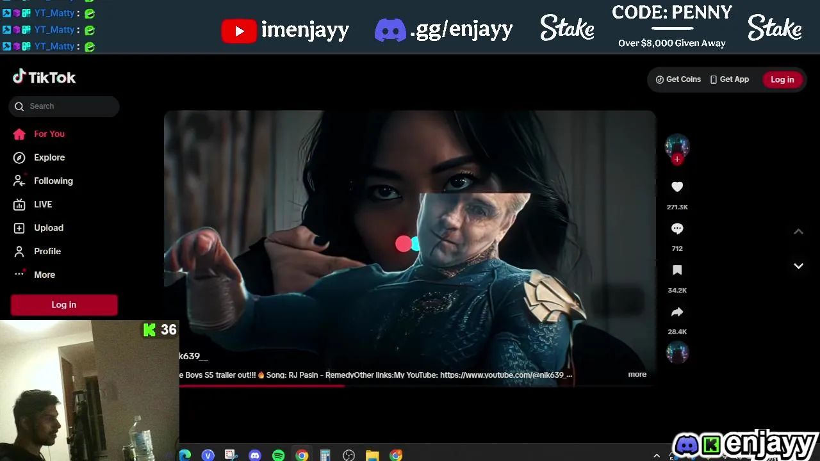Open the second Chrome icon next to File Explorer
This screenshot has width=820, height=461.
[x=396, y=455]
